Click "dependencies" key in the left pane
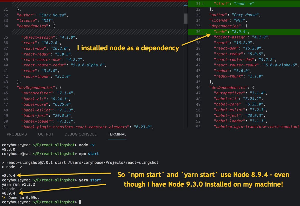The image size is (300, 206). pos(32,26)
